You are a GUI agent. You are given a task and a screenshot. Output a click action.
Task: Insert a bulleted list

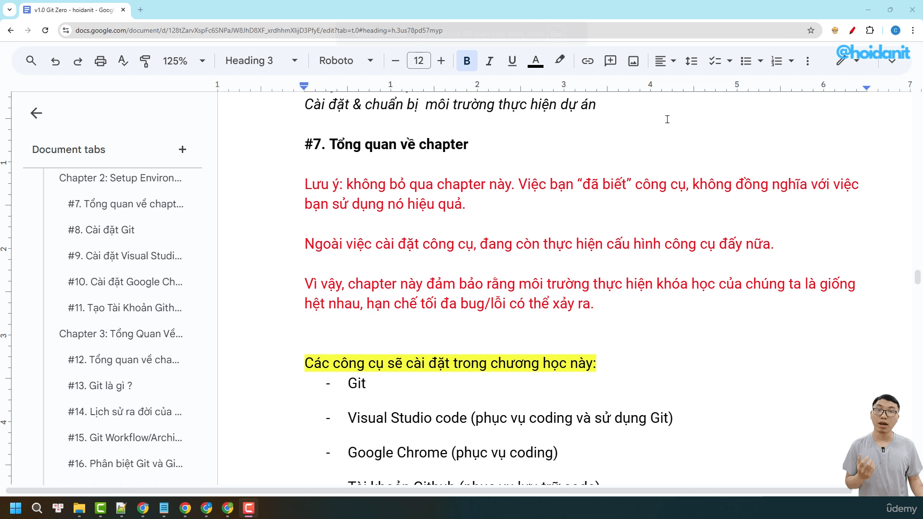(x=746, y=61)
